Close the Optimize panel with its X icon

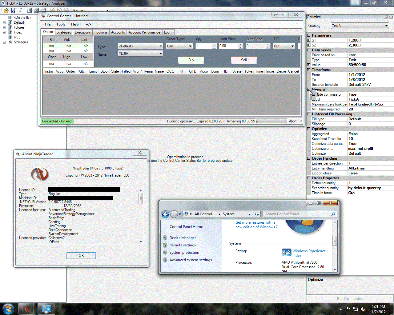tap(391, 17)
